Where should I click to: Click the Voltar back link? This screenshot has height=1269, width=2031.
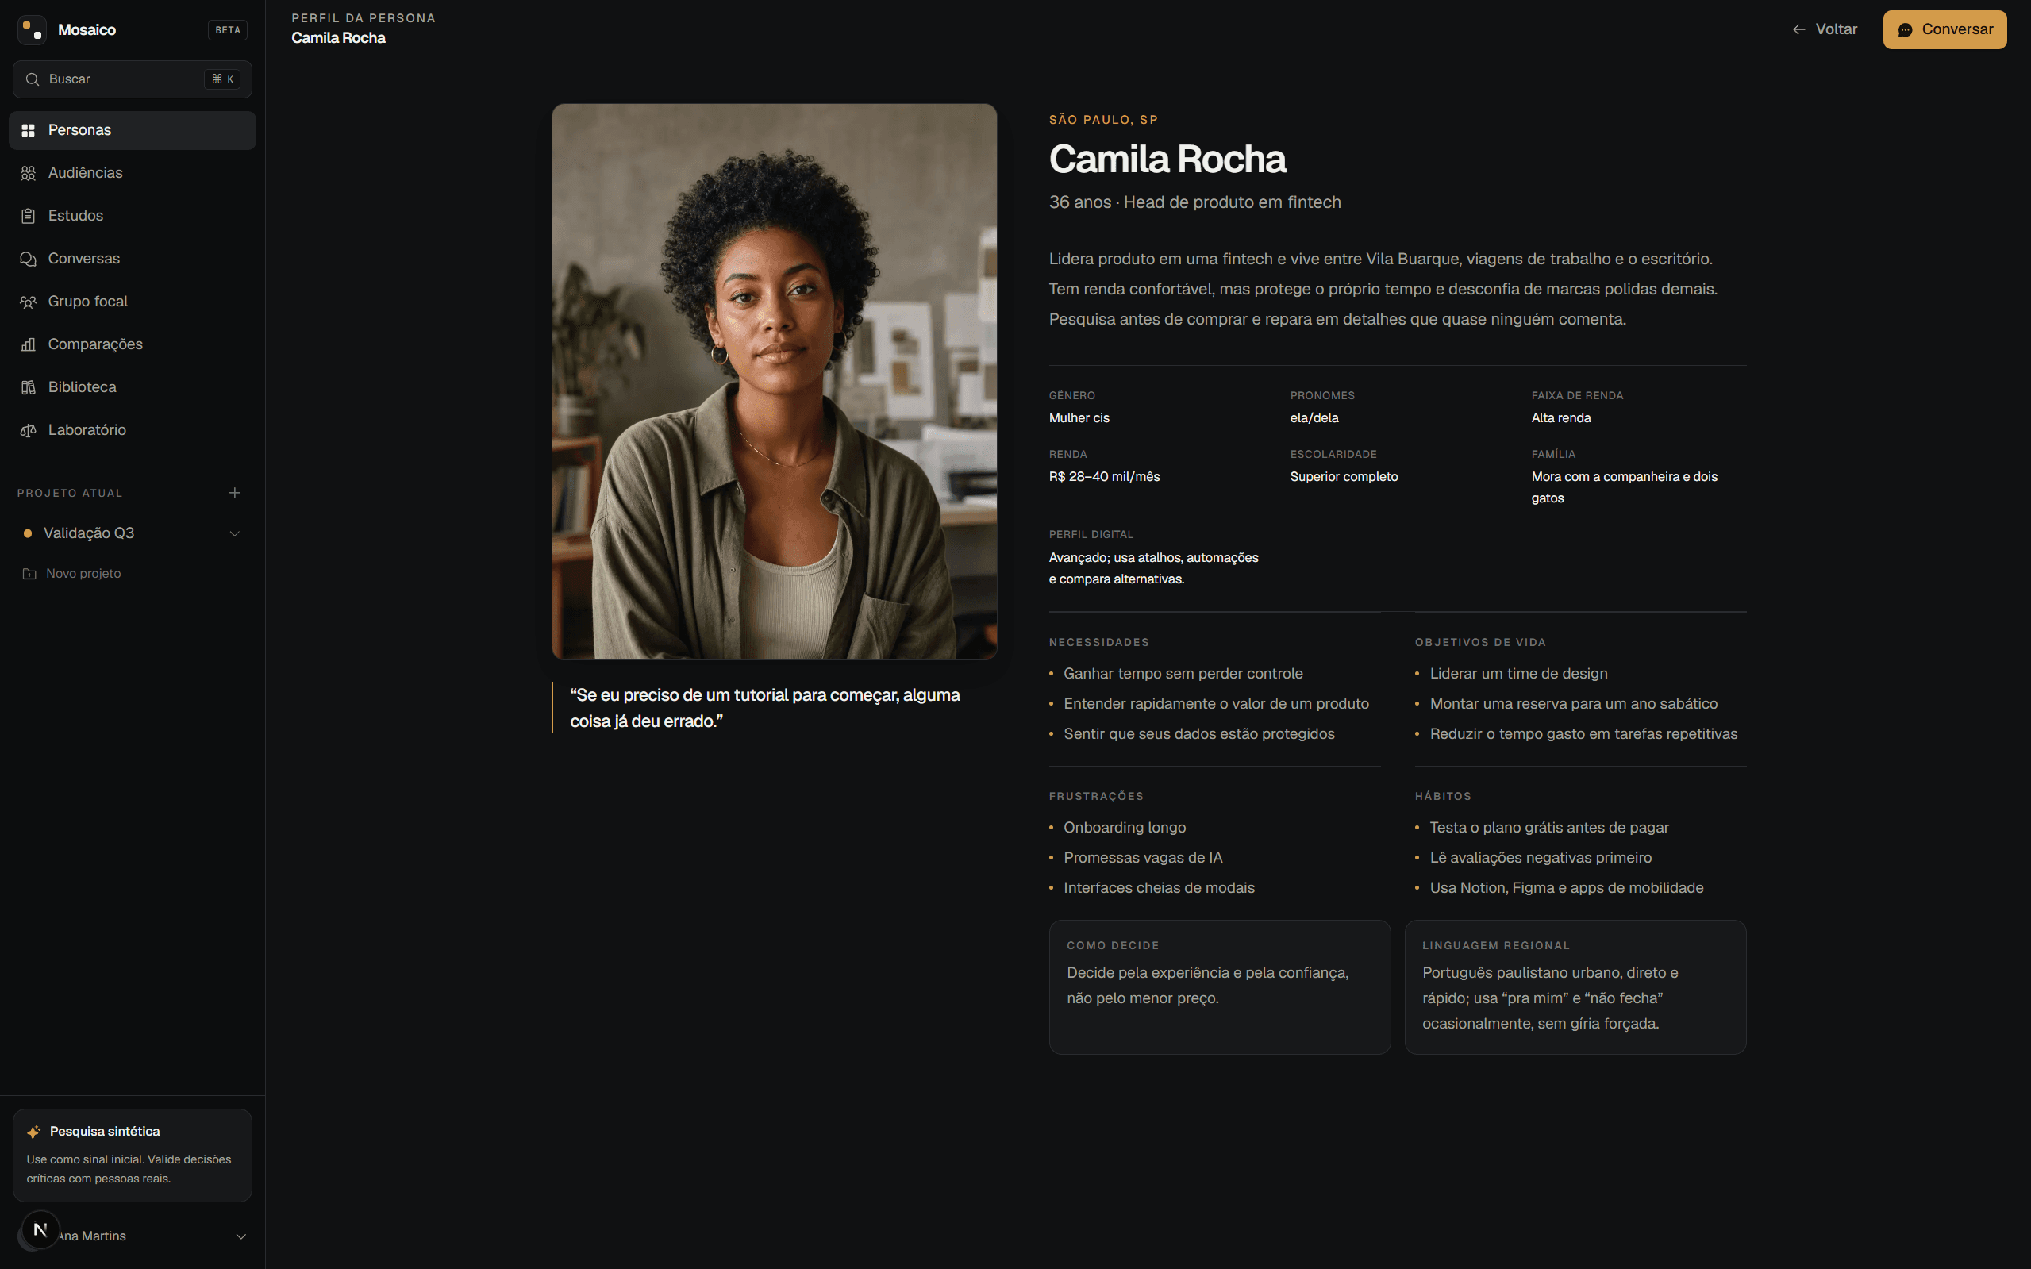point(1825,29)
